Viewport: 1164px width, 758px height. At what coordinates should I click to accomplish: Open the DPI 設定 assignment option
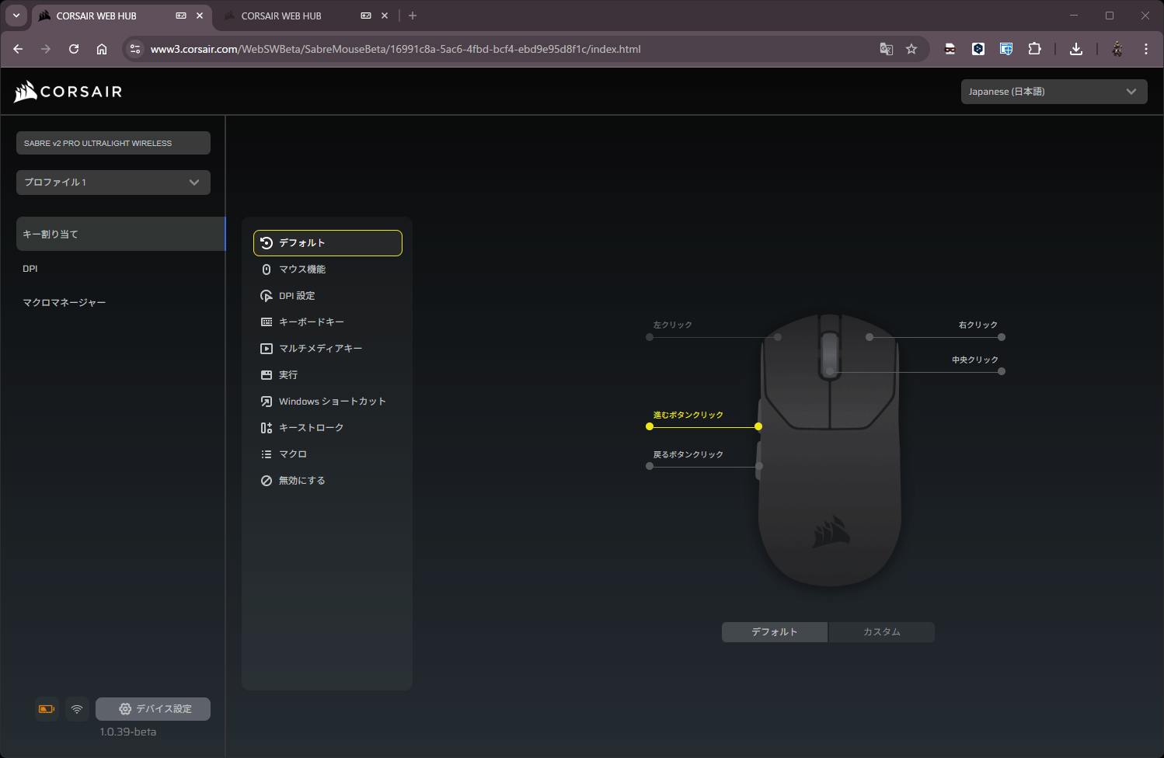(297, 296)
